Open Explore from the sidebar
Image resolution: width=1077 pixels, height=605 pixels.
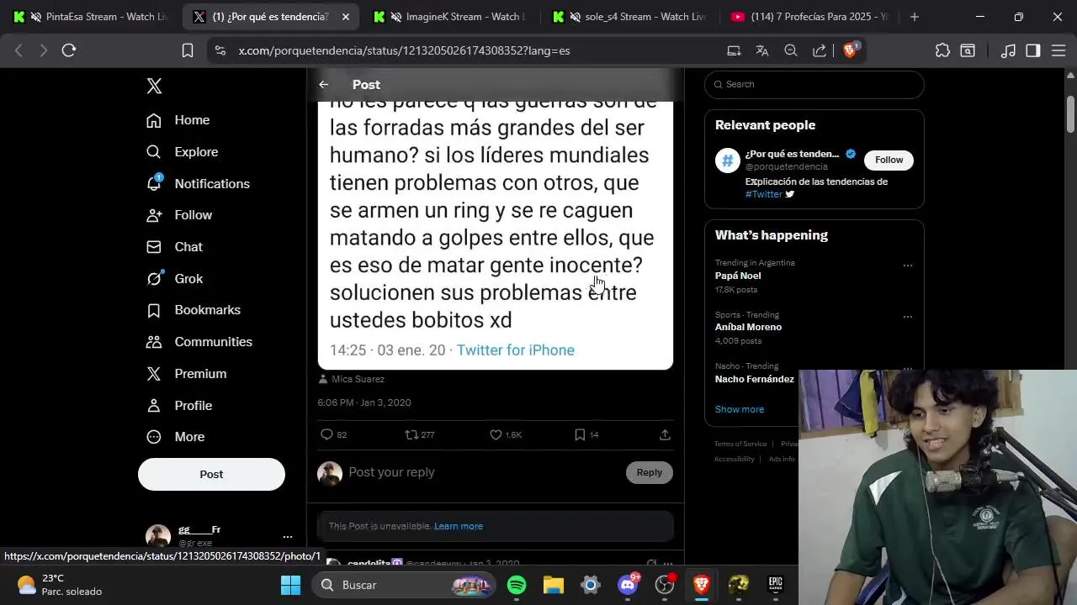click(182, 152)
